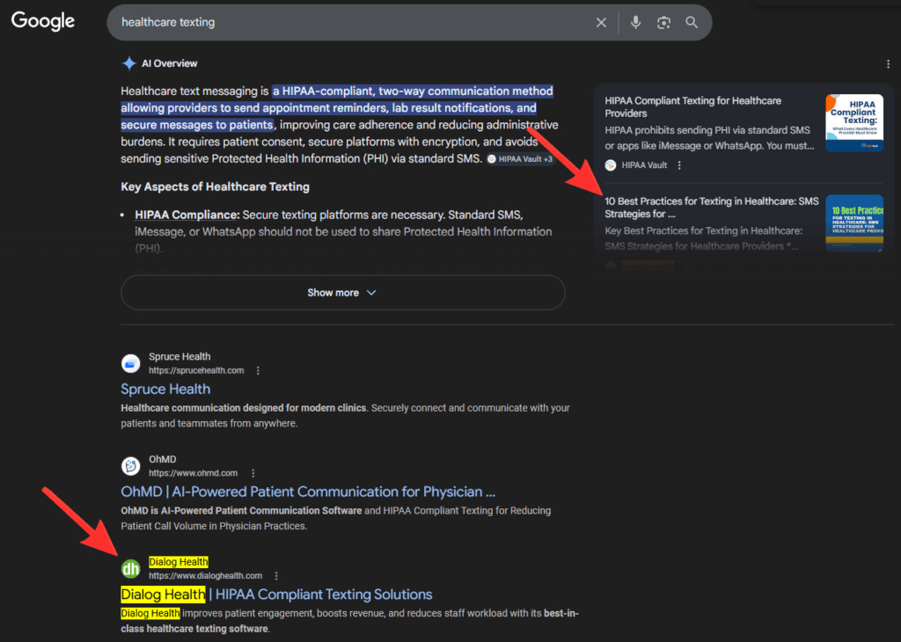
Task: Open OhMD AI-Powered Patient Communication result
Action: click(x=308, y=492)
